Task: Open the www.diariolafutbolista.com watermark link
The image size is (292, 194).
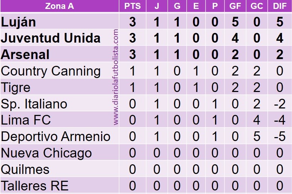Action: (115, 77)
